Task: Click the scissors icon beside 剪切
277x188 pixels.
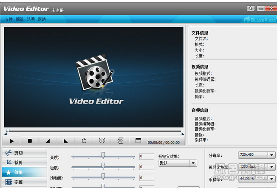Action: pos(8,153)
